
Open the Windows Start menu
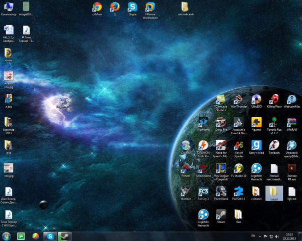click(x=6, y=236)
